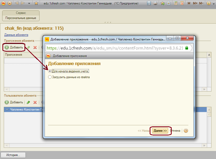Viewport: 216px width, 159px height.
Task: Open the Данные абонента link
Action: coord(16,35)
